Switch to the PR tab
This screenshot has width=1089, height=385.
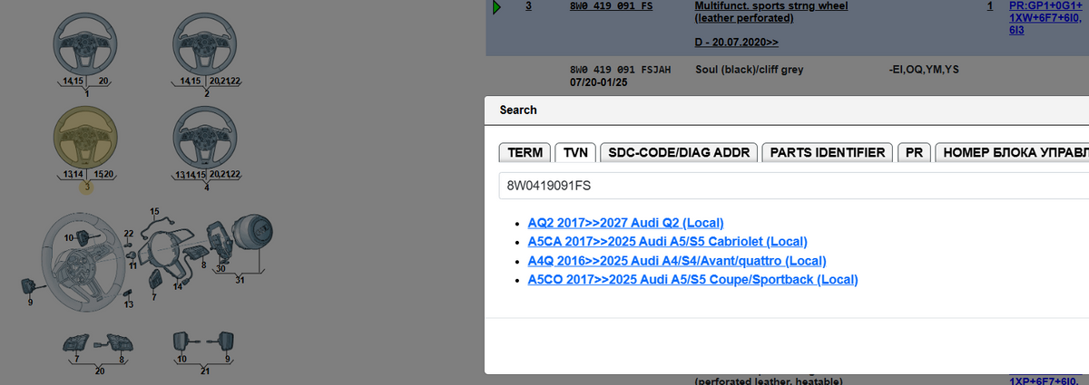click(914, 152)
